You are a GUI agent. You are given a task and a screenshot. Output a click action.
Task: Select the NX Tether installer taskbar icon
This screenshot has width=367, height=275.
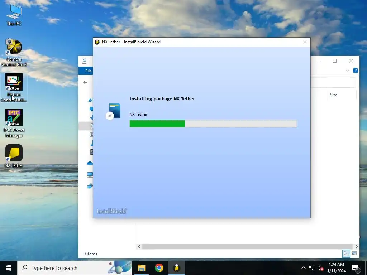176,268
